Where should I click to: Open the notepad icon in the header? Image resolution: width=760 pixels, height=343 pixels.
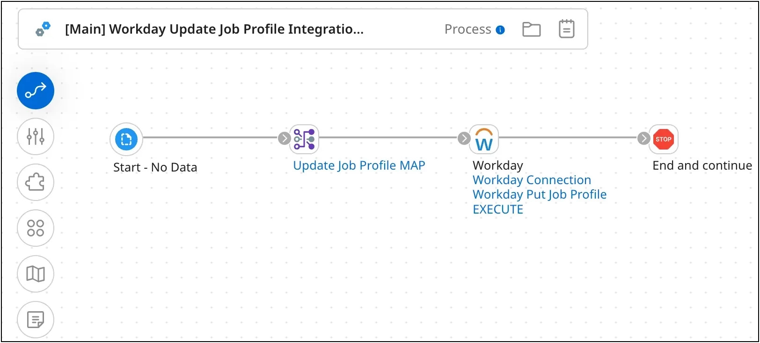(566, 29)
